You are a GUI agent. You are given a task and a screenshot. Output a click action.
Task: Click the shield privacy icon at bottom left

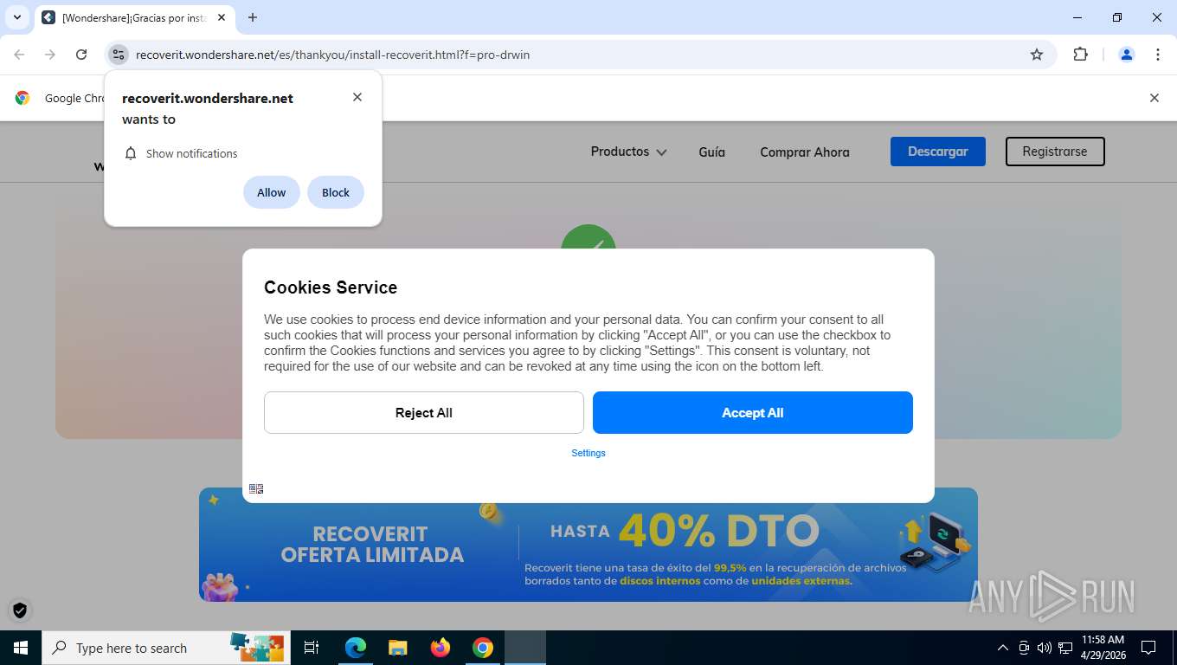click(x=20, y=610)
